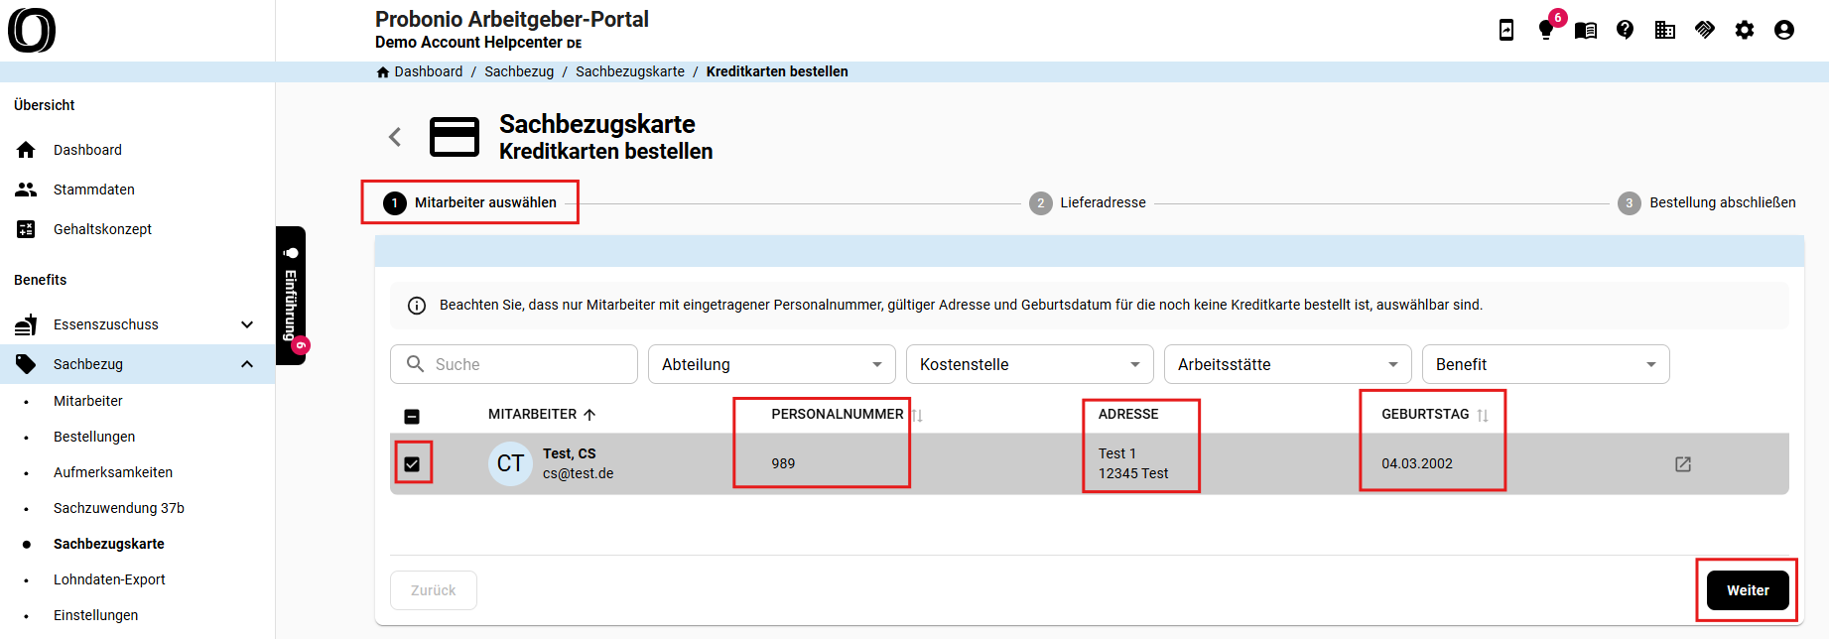Image resolution: width=1829 pixels, height=639 pixels.
Task: Go back using the left chevron arrow
Action: pos(395,137)
